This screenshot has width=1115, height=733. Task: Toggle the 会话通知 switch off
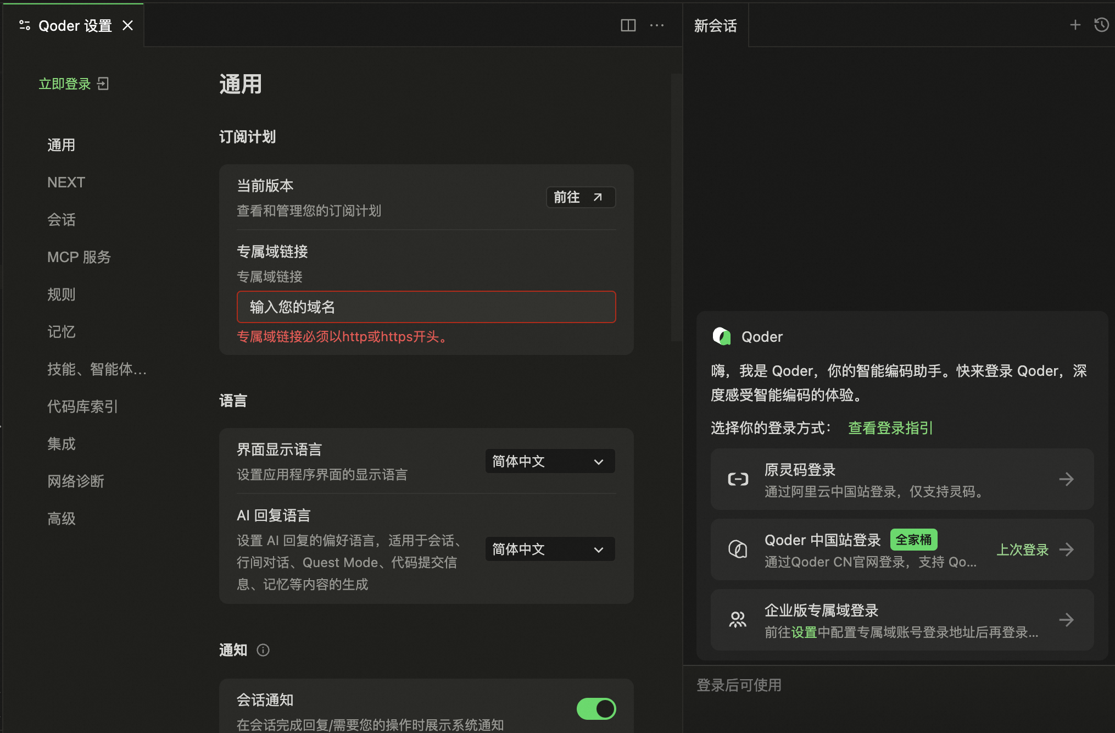pyautogui.click(x=596, y=709)
